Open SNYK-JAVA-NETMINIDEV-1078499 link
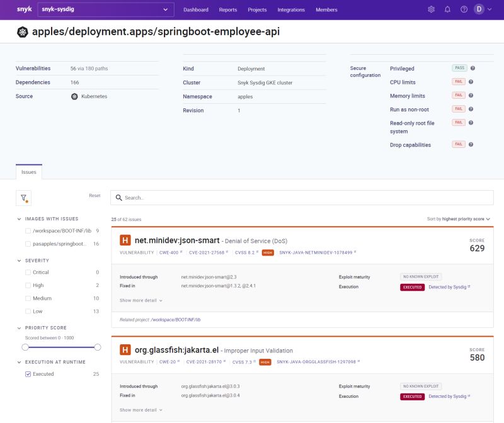This screenshot has width=504, height=423. point(318,253)
